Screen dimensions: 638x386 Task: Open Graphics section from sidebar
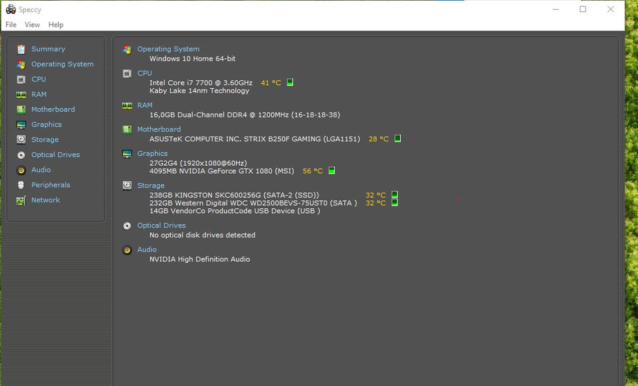click(47, 125)
